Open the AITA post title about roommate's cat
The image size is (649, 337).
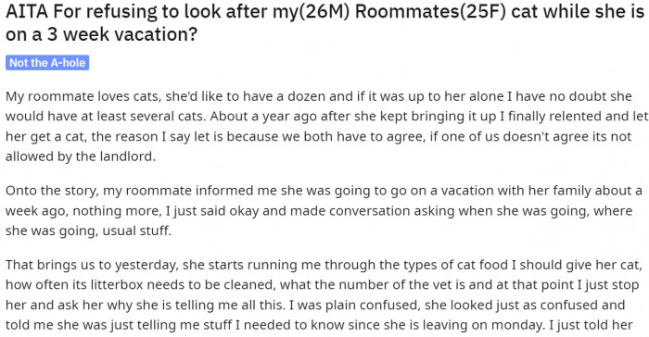click(x=324, y=23)
